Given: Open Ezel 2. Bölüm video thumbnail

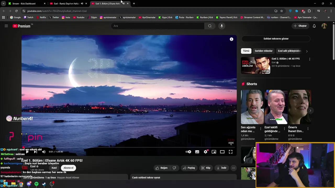Looking at the screenshot, I should point(255,65).
